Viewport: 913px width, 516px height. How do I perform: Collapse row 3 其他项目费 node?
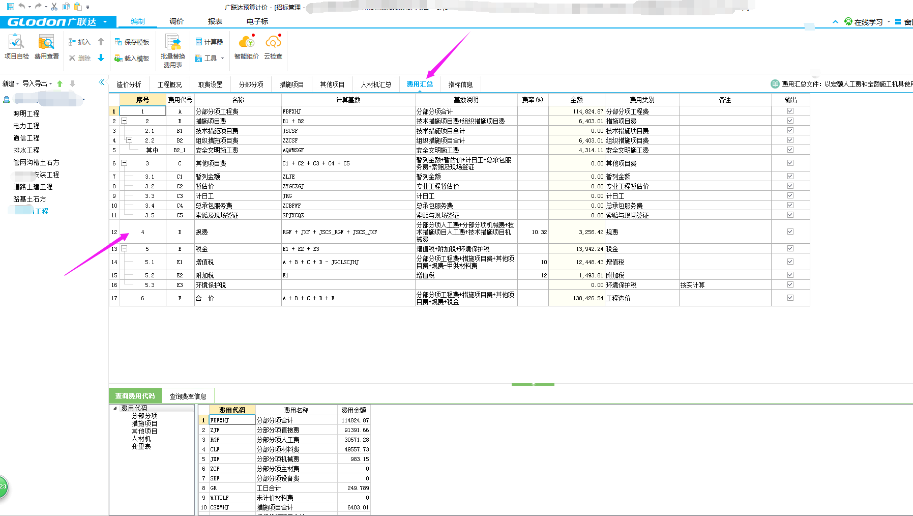[x=124, y=163]
